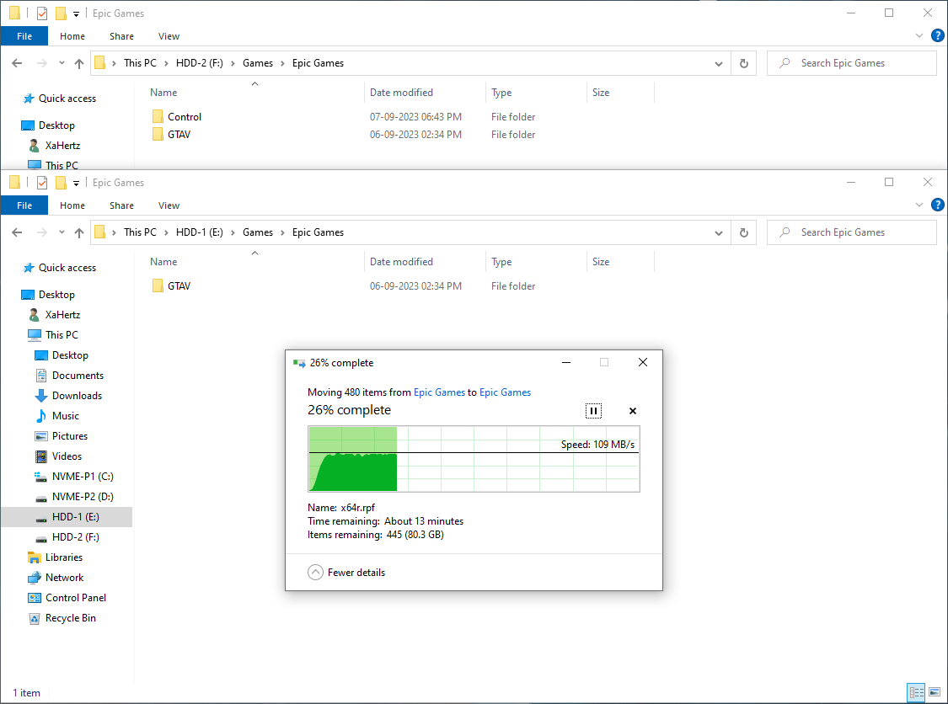Image resolution: width=948 pixels, height=704 pixels.
Task: Click HDD-2 (F:) breadcrumb in address bar
Action: tap(199, 63)
